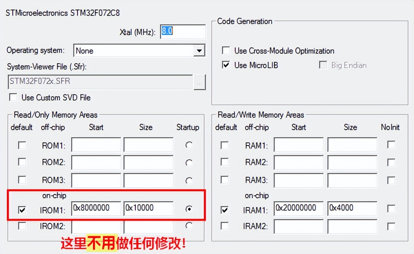Select IROM2 as the Startup region

click(189, 226)
